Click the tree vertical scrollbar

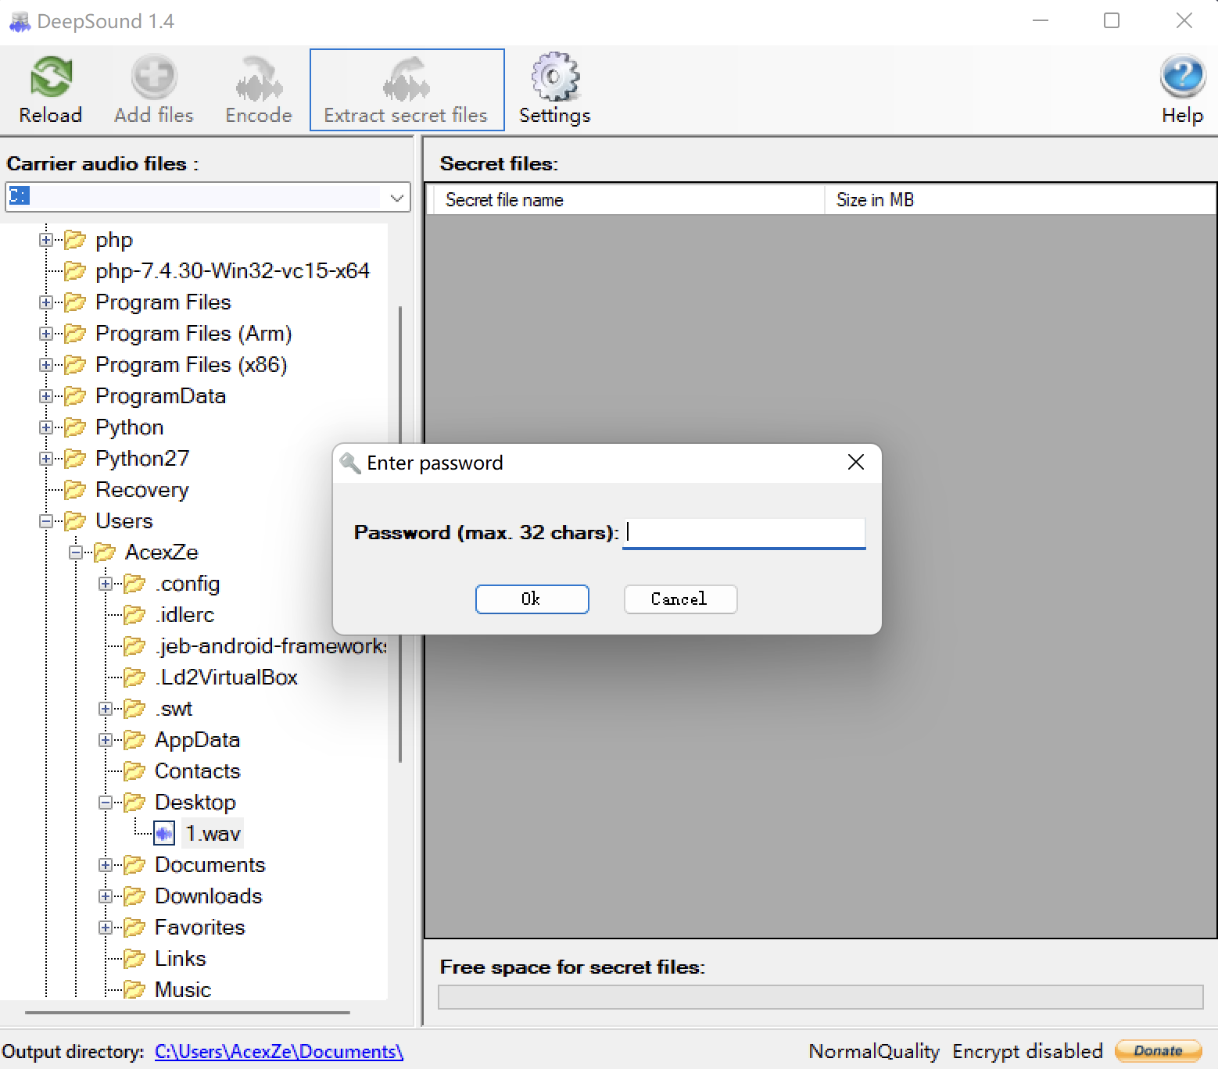401,534
